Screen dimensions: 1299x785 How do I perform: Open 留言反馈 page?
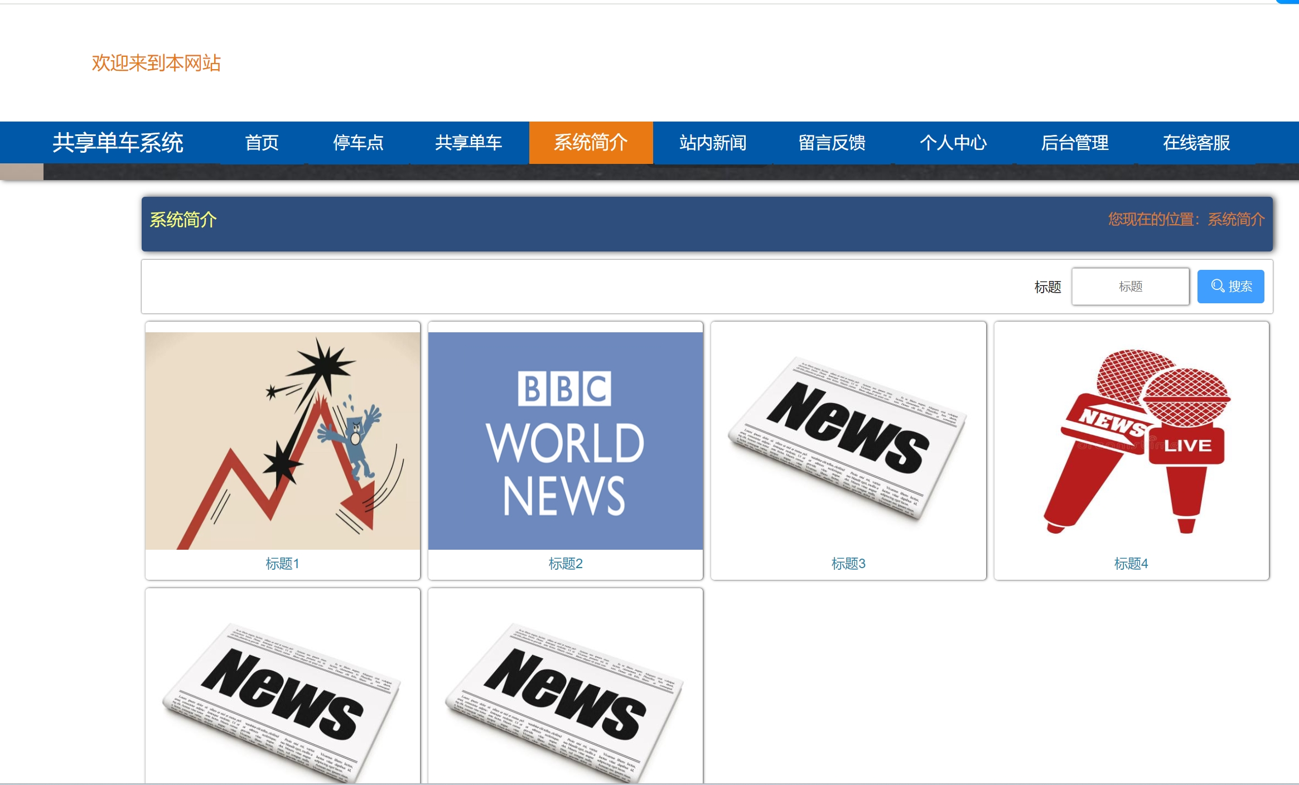(832, 143)
